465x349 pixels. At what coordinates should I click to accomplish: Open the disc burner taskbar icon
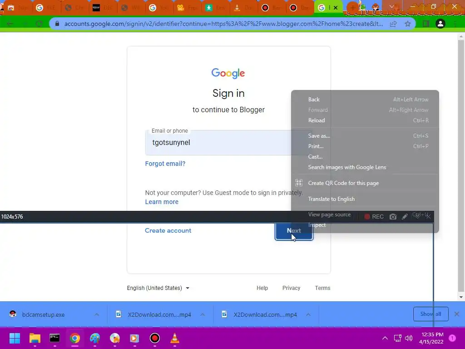pyautogui.click(x=115, y=338)
